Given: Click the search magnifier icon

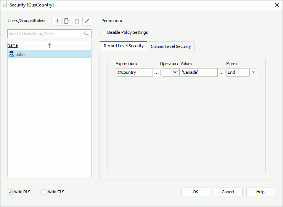Looking at the screenshot, I should pyautogui.click(x=87, y=33).
